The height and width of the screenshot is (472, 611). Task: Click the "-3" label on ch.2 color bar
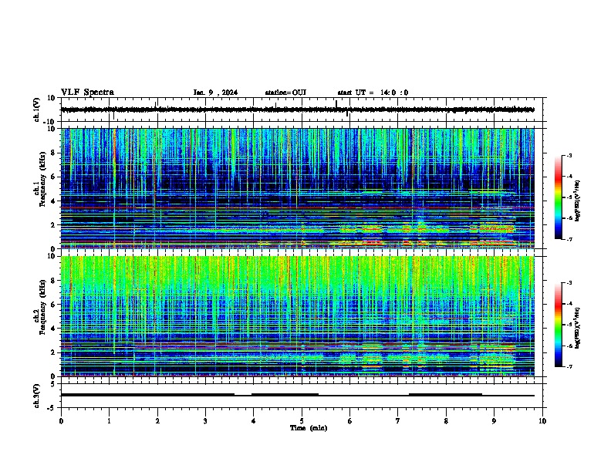click(569, 283)
